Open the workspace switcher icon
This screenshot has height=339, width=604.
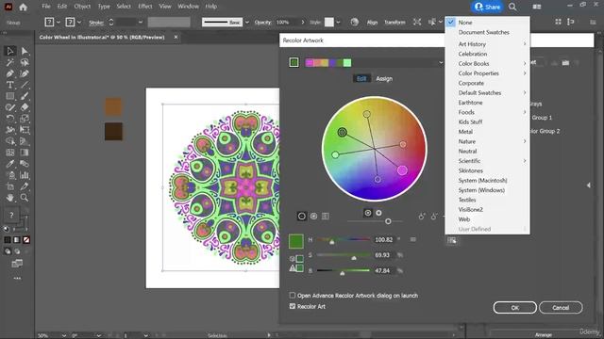[x=537, y=7]
